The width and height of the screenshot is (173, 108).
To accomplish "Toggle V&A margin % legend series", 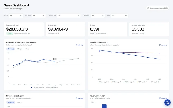I will click(142, 82).
